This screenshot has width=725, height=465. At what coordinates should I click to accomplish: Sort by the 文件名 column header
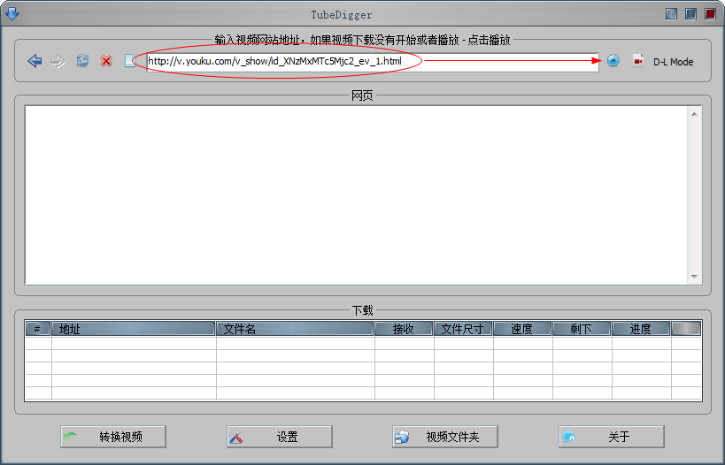(x=295, y=329)
